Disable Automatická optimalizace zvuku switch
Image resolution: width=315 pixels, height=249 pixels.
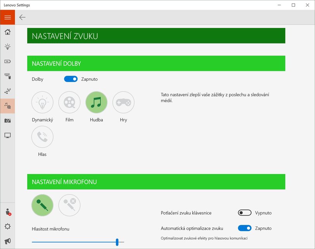[244, 228]
